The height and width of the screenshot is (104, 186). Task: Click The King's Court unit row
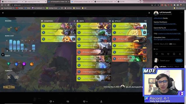[x=94, y=72]
